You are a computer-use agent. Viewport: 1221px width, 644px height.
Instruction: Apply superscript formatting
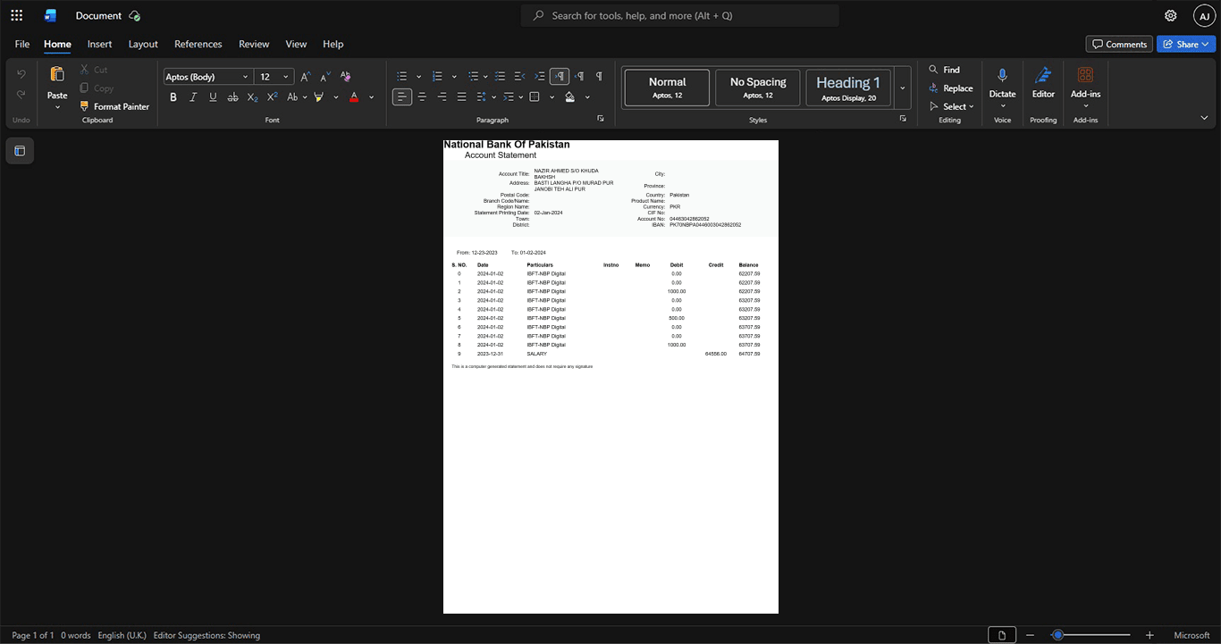(273, 96)
